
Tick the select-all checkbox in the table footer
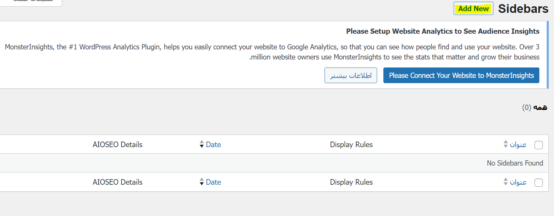click(x=539, y=183)
